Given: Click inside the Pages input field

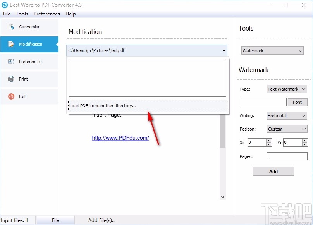Looking at the screenshot, I should click(x=287, y=156).
